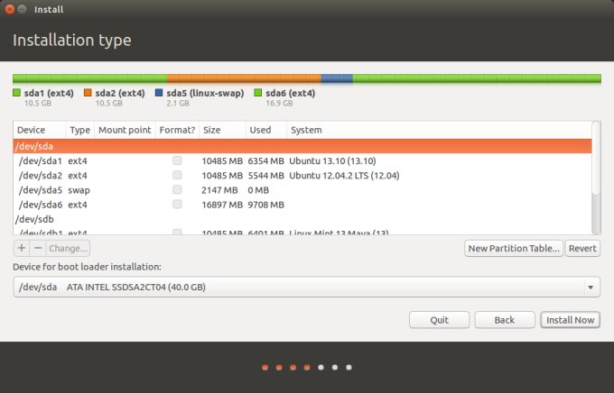Click the orange sda2 segment in partition bar
614x393 pixels.
[244, 78]
